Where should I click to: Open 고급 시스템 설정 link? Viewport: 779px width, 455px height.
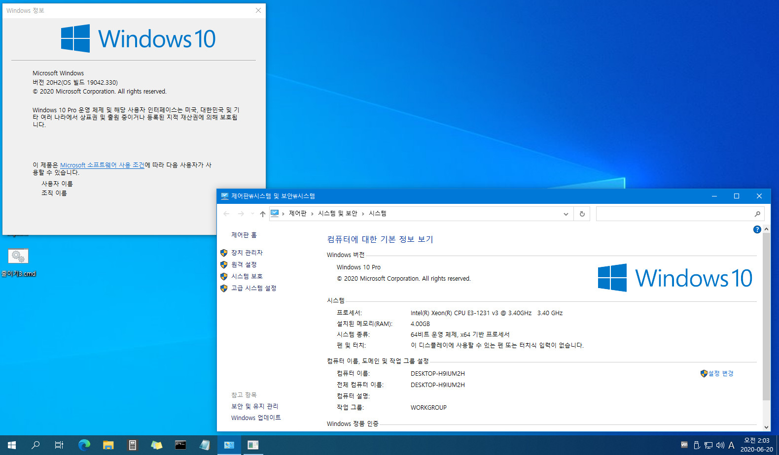tap(254, 288)
